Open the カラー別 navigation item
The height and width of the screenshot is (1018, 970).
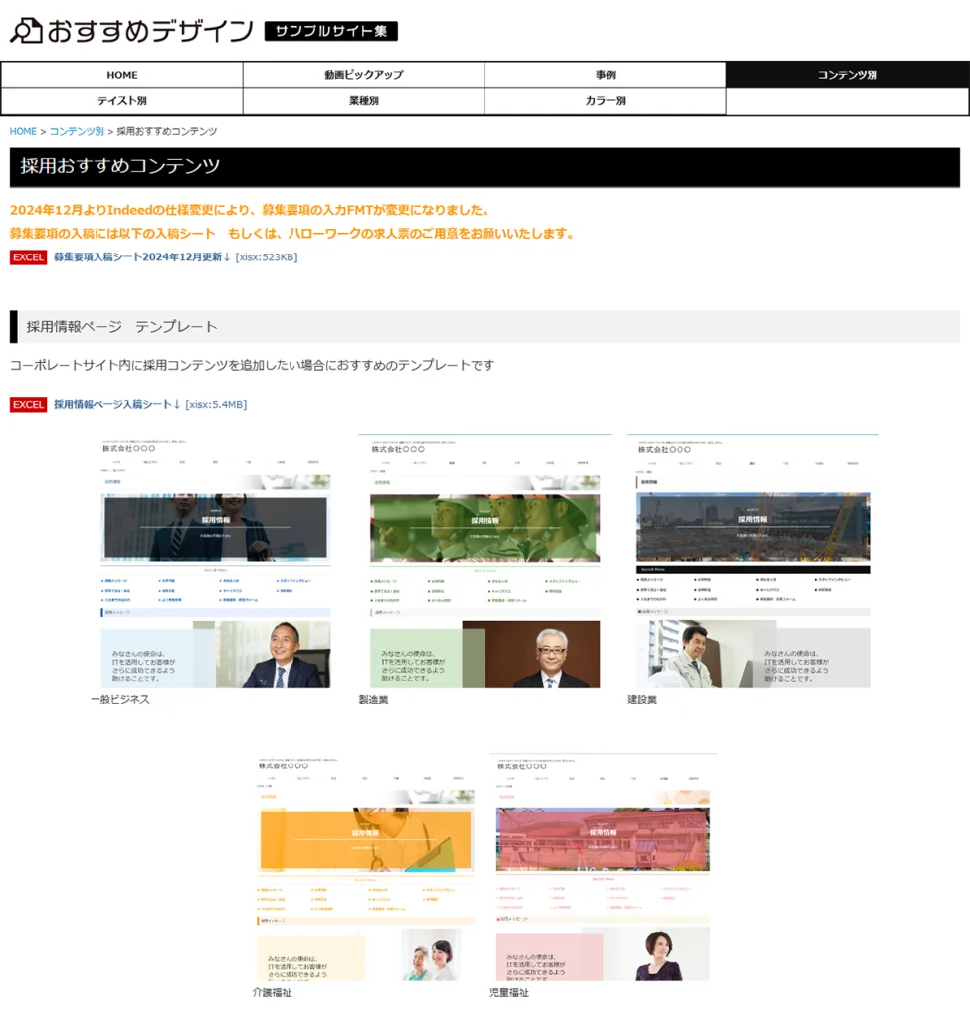(605, 101)
